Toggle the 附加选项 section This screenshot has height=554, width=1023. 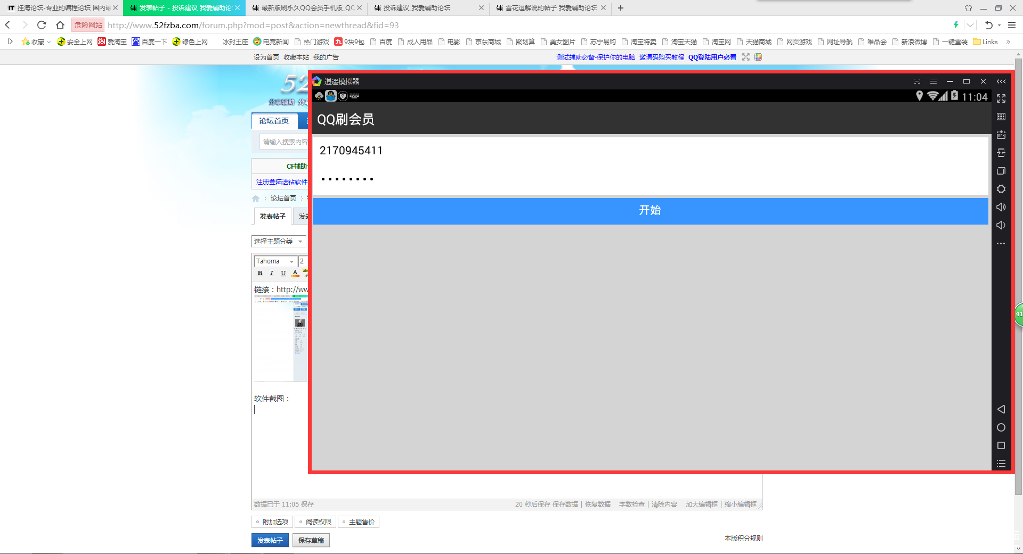272,522
